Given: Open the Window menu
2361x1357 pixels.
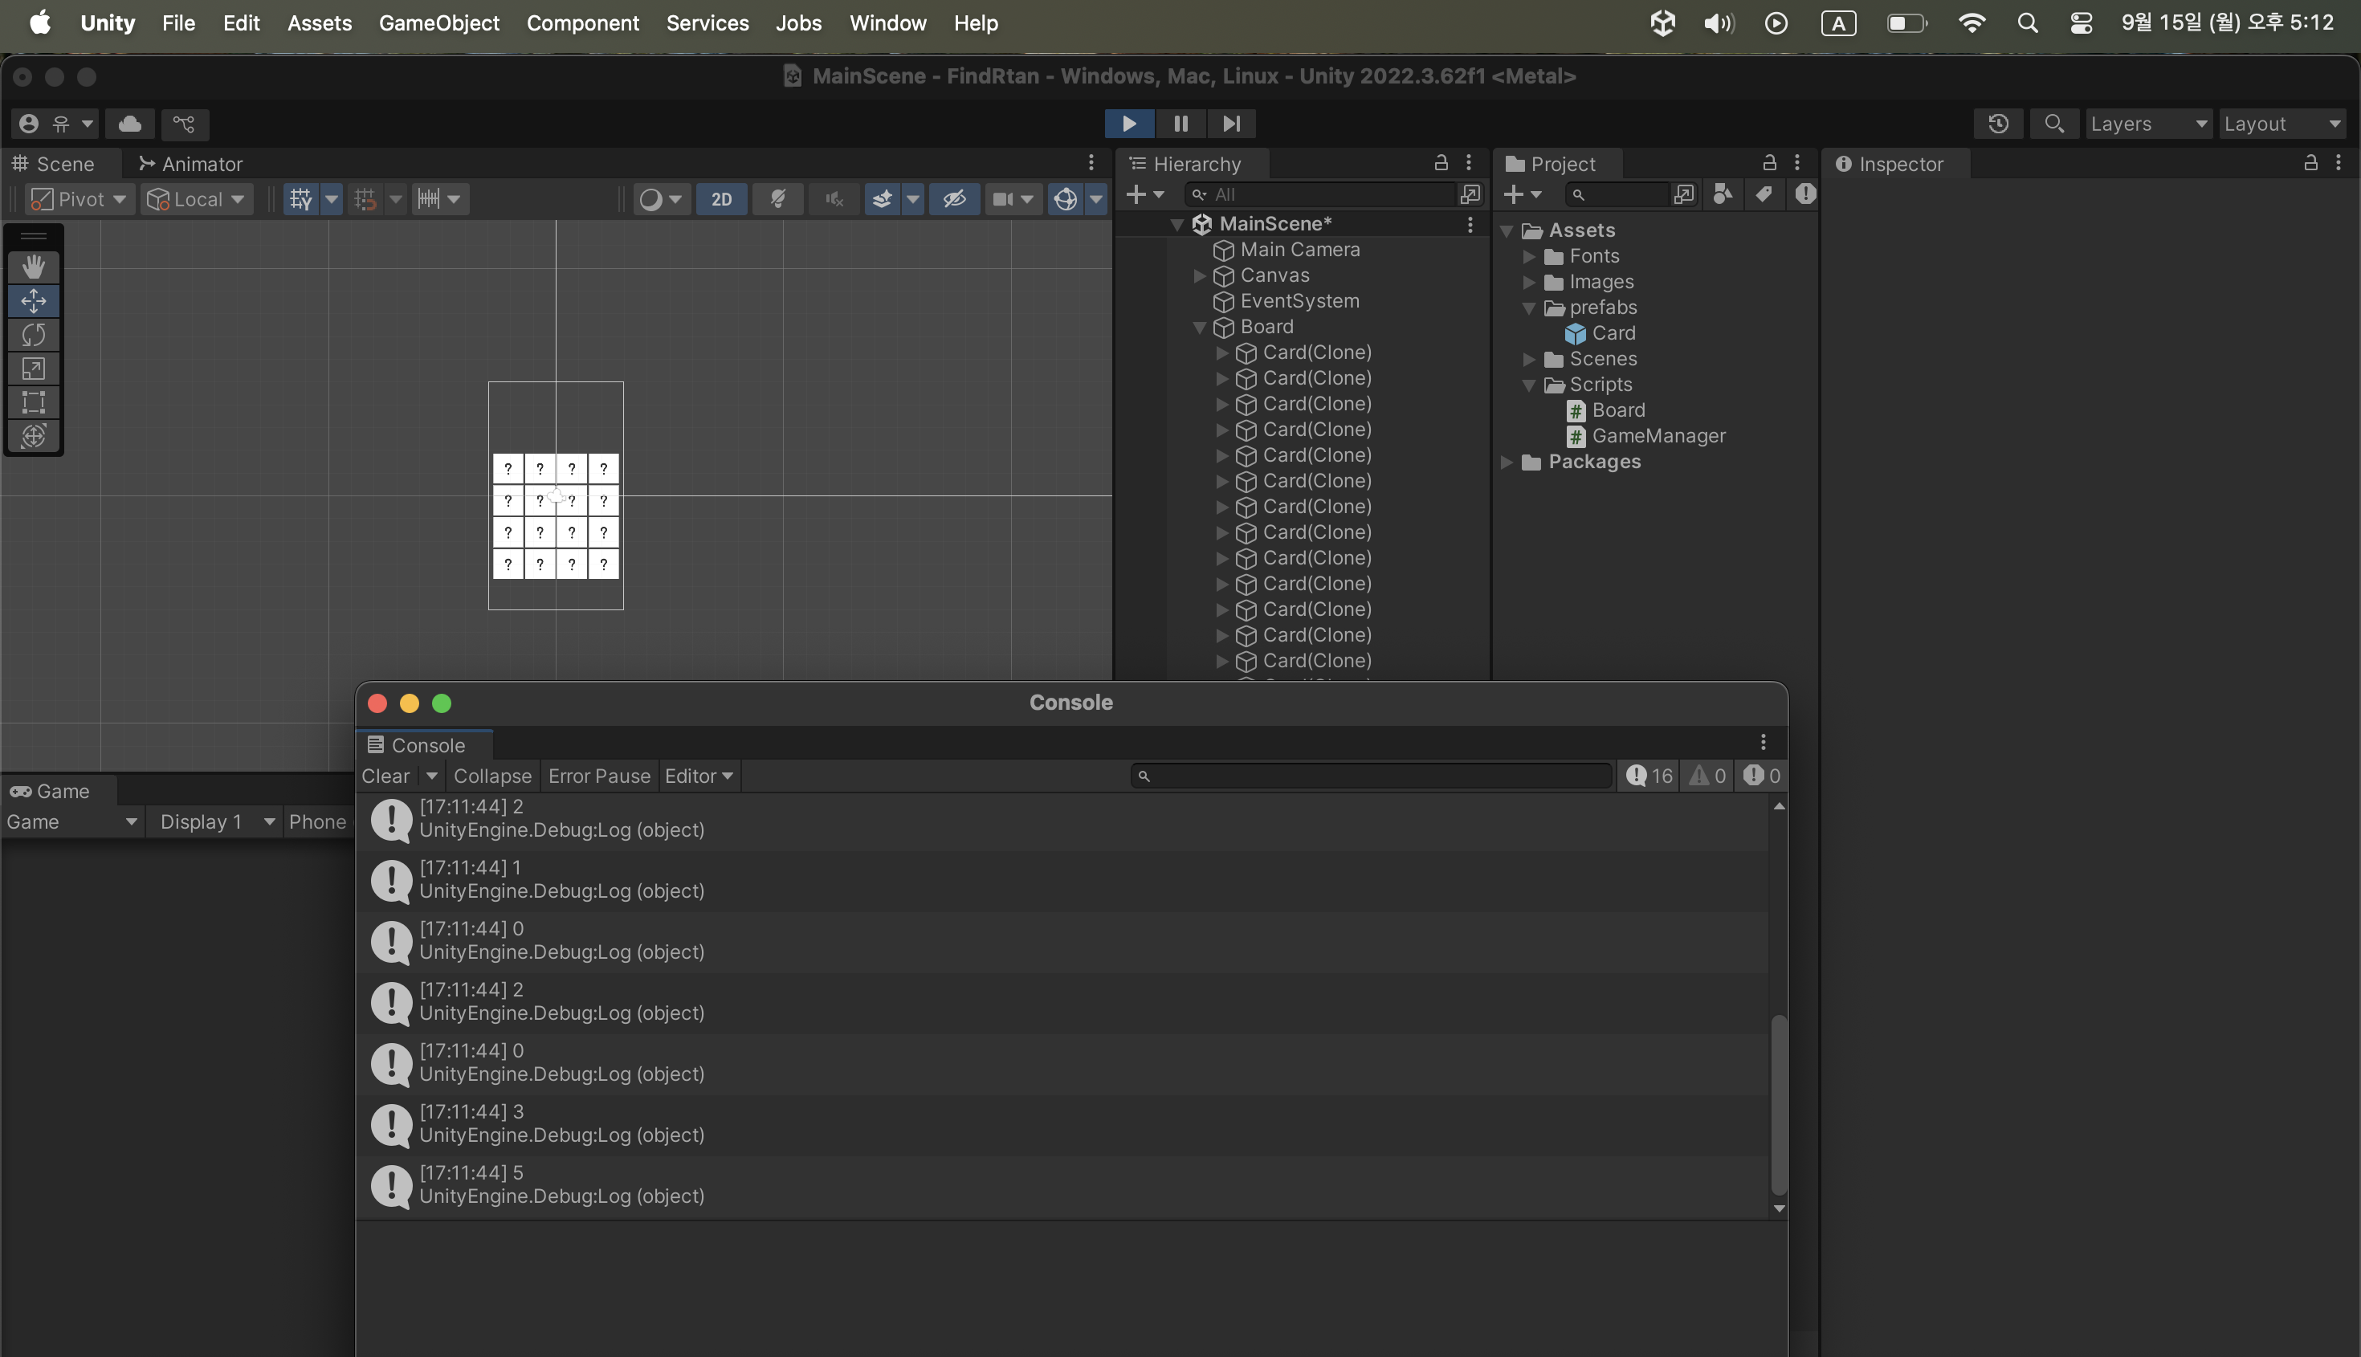Looking at the screenshot, I should click(x=887, y=23).
